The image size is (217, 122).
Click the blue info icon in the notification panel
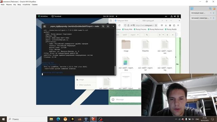(192, 8)
